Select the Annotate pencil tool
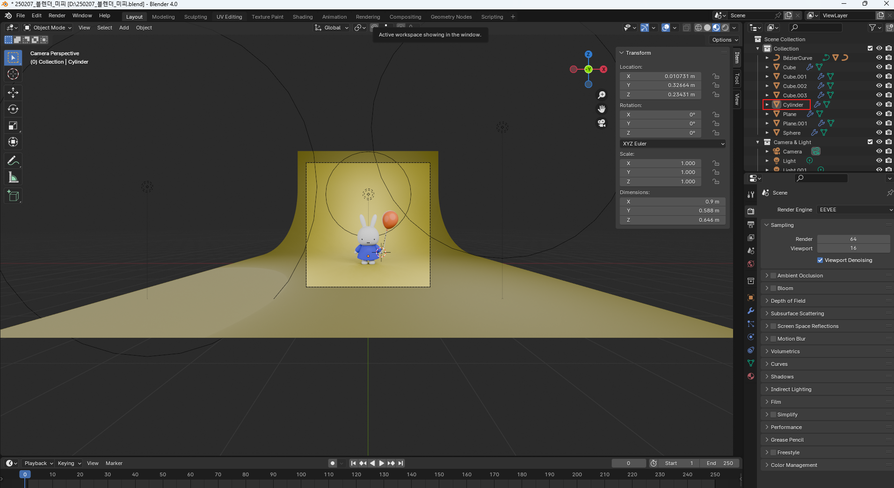This screenshot has width=894, height=488. [x=13, y=161]
